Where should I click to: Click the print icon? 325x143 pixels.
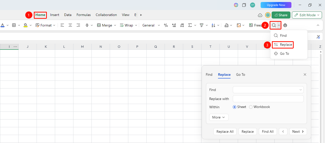(285, 25)
